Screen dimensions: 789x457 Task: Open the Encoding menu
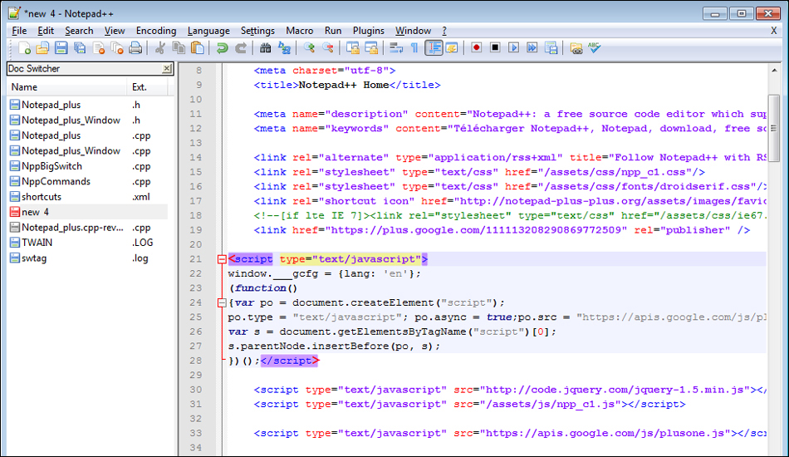pyautogui.click(x=156, y=32)
